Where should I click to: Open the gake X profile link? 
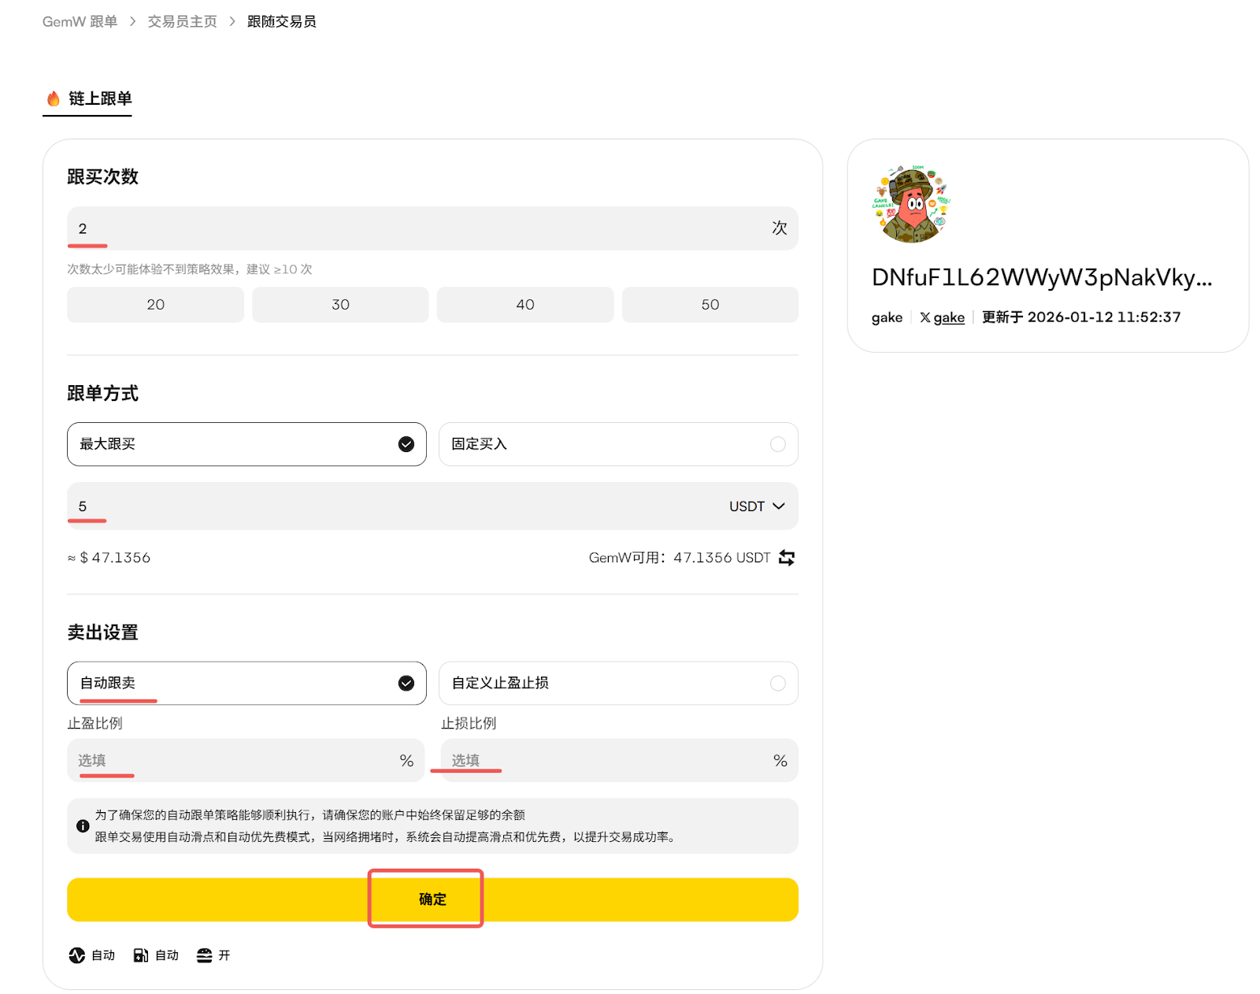(949, 317)
